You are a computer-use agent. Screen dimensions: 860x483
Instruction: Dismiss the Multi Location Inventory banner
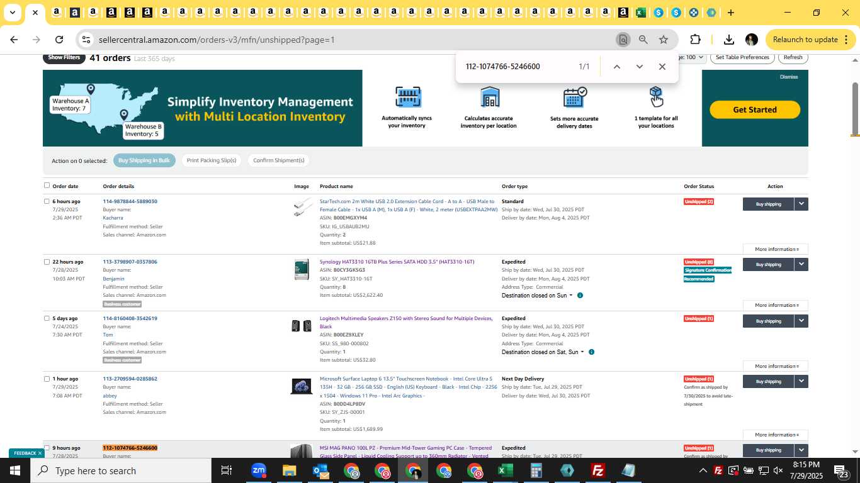click(789, 77)
